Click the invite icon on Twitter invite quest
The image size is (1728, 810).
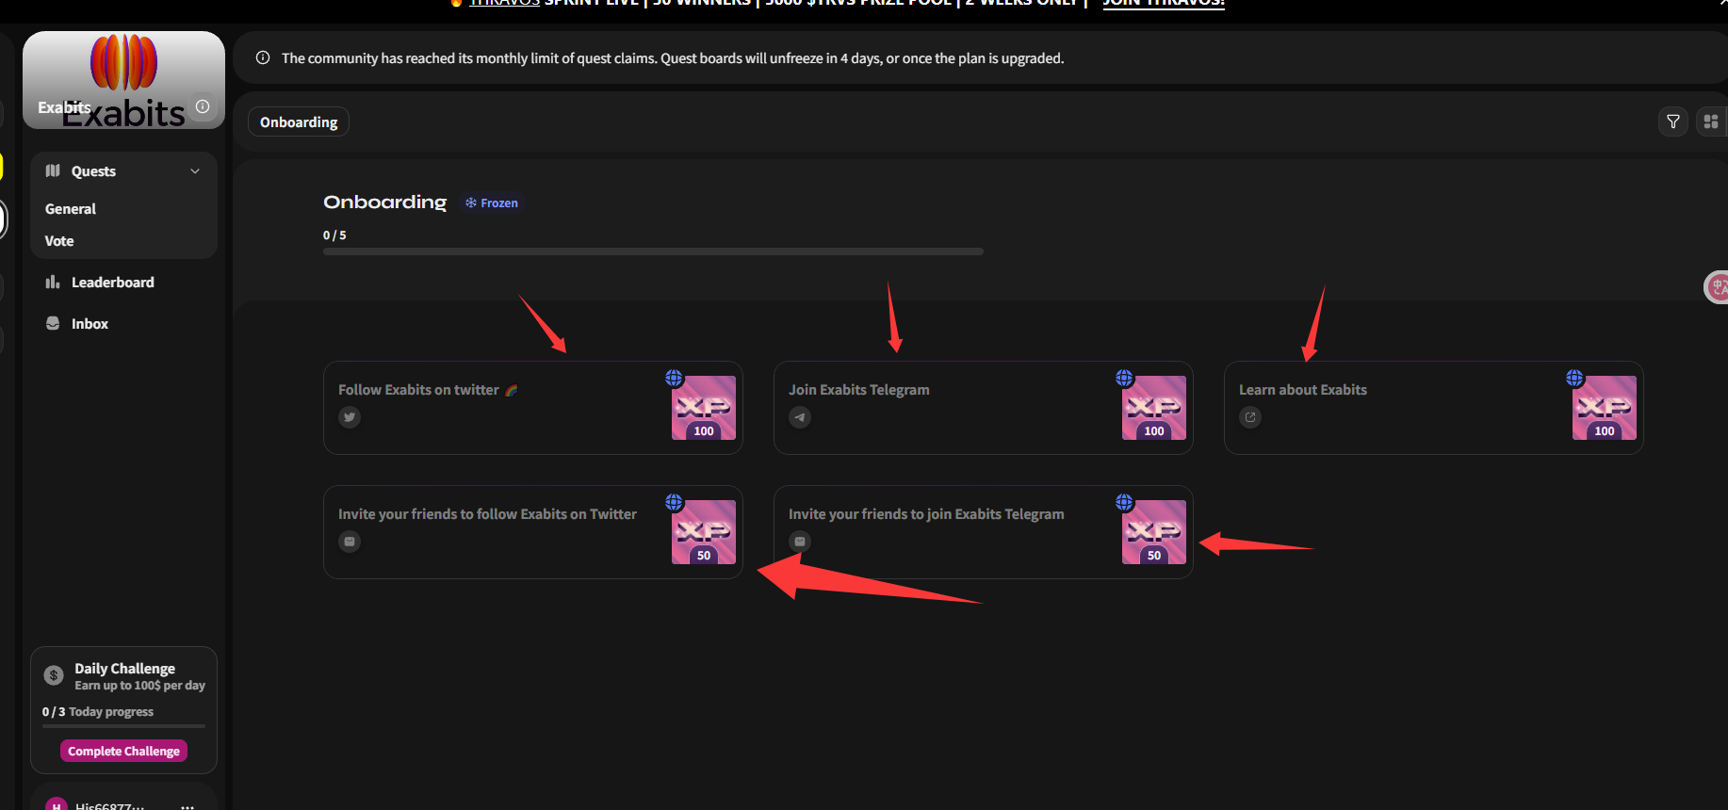[350, 542]
